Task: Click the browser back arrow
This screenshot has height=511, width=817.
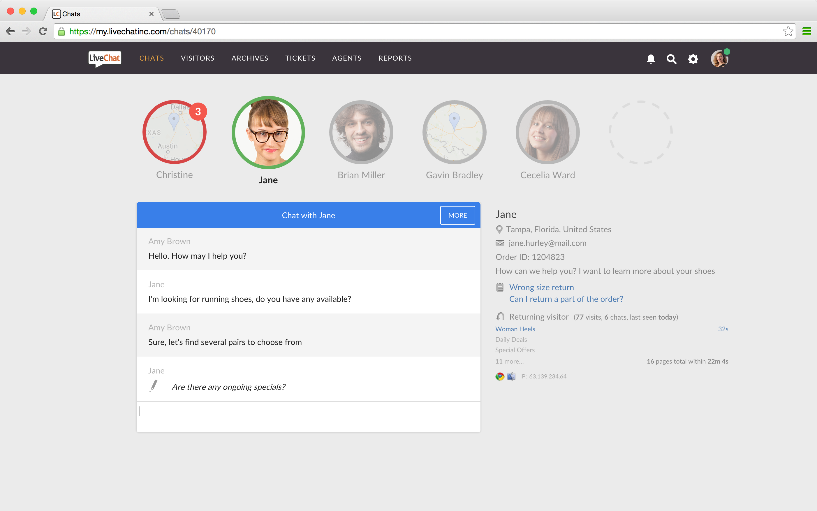Action: (10, 31)
